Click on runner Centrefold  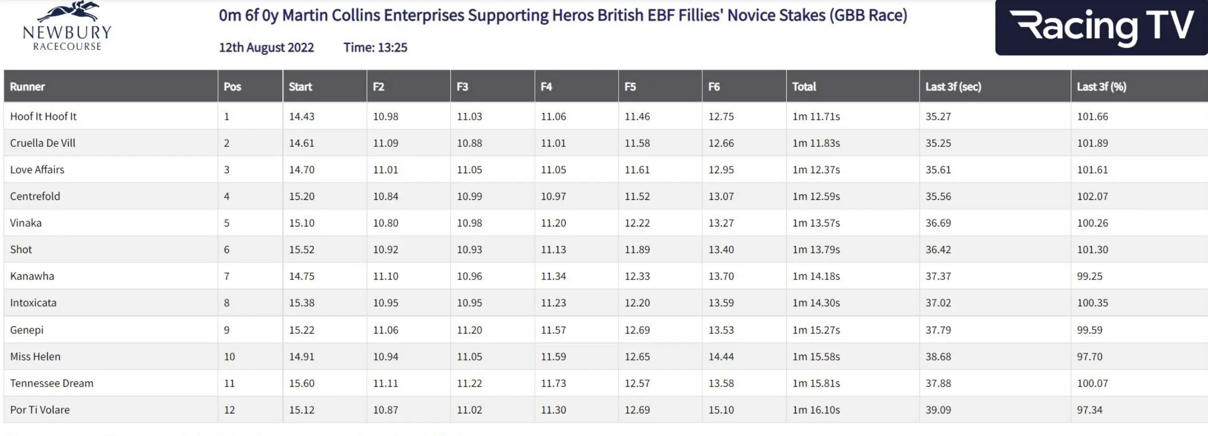click(x=35, y=196)
